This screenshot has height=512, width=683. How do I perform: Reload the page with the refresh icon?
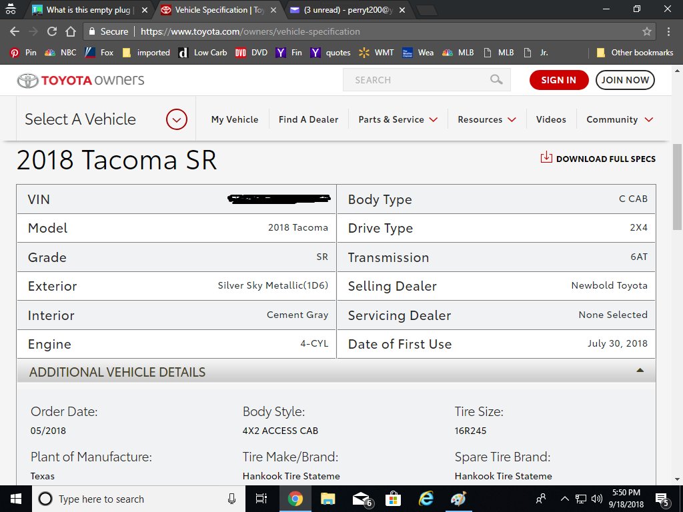coord(52,31)
